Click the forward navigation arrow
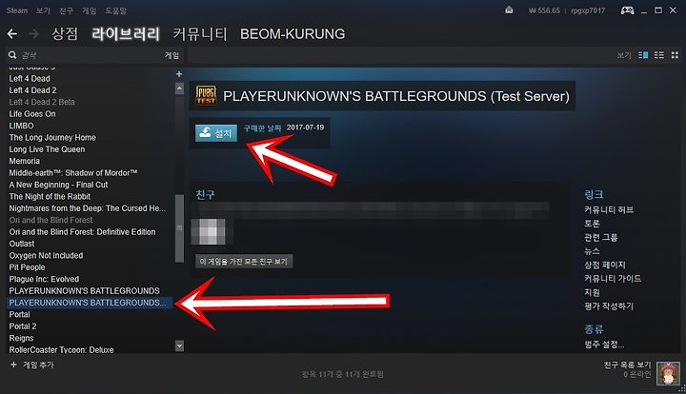This screenshot has height=394, width=686. tap(33, 33)
